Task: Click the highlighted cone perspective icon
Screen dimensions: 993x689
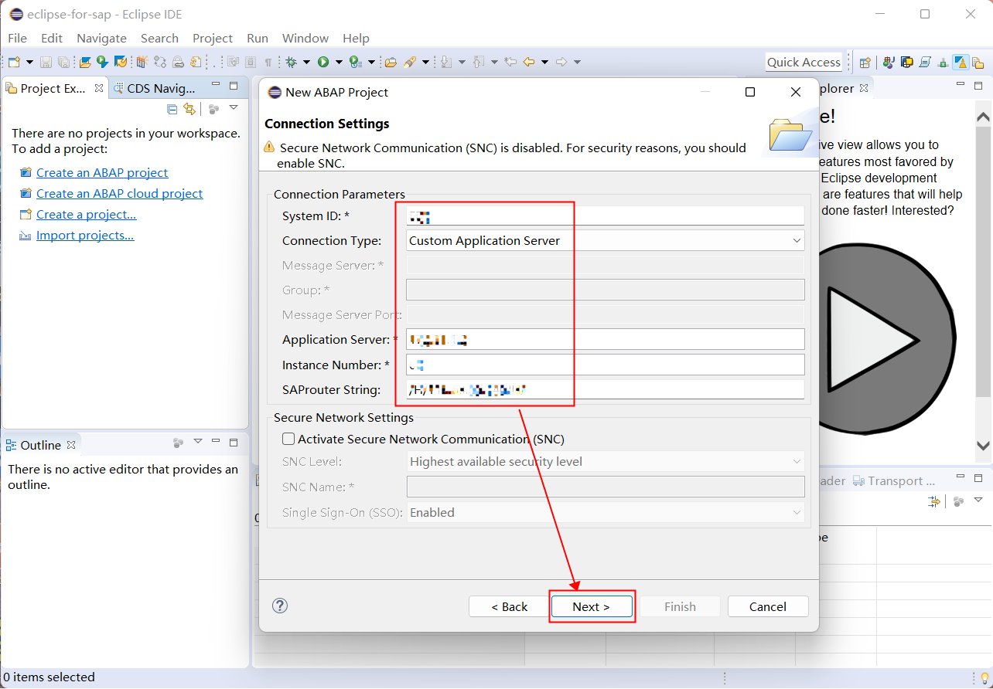Action: [x=961, y=63]
